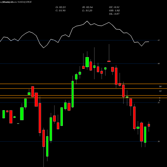Click the close price text 'C: 31.95'
The width and height of the screenshot is (167, 167).
[60, 11]
